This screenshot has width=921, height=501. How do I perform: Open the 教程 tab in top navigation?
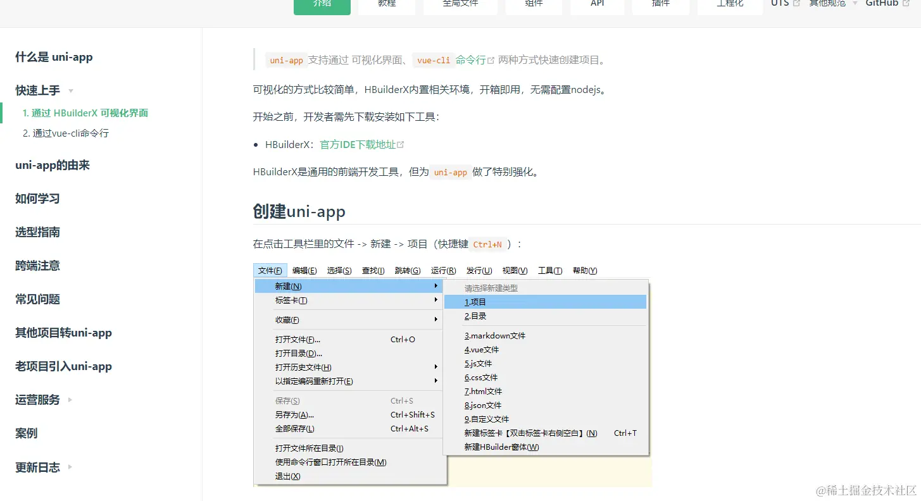tap(387, 5)
